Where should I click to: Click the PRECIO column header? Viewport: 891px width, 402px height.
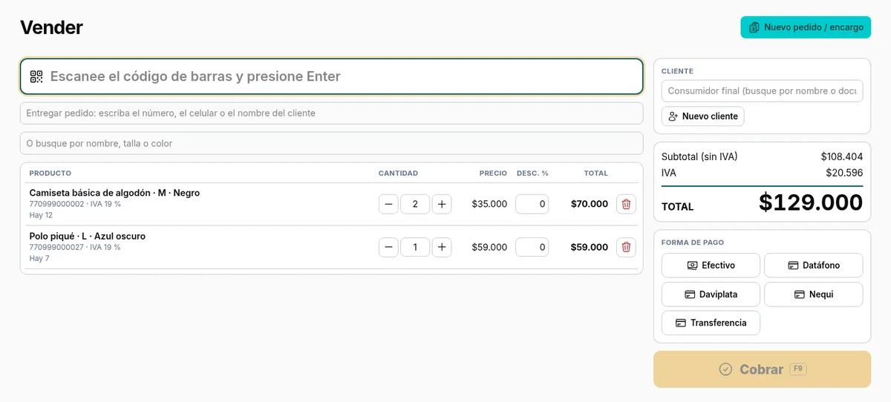click(493, 174)
